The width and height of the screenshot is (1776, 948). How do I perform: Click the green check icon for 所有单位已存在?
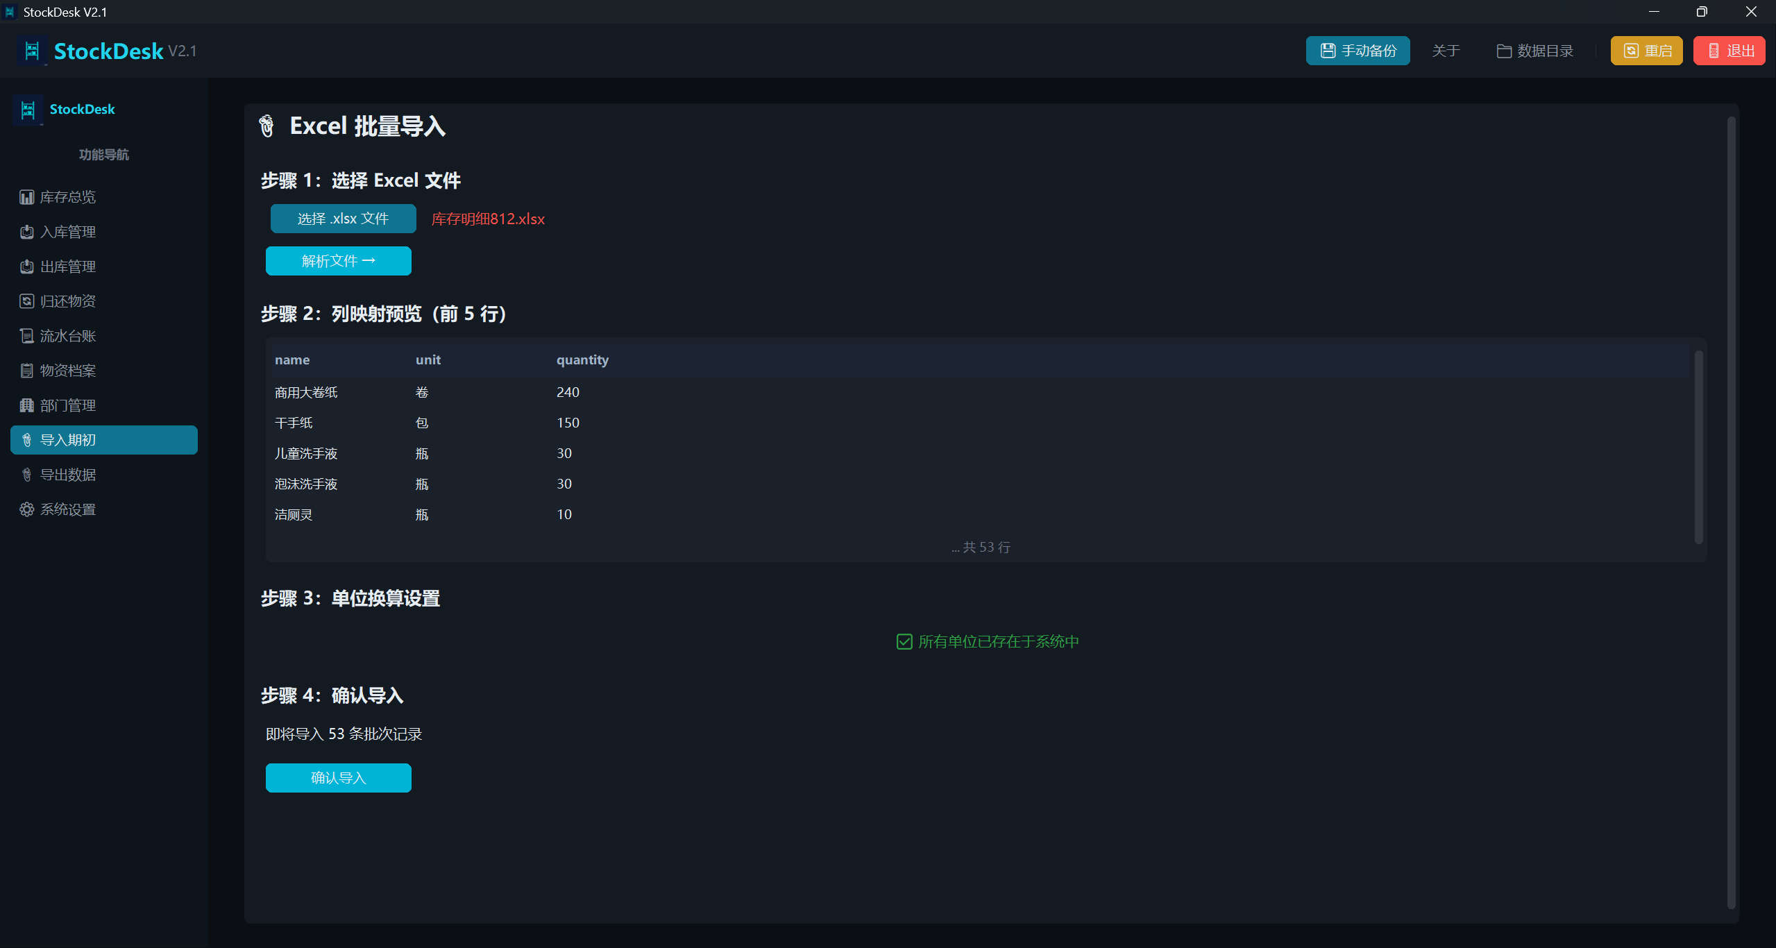click(904, 641)
